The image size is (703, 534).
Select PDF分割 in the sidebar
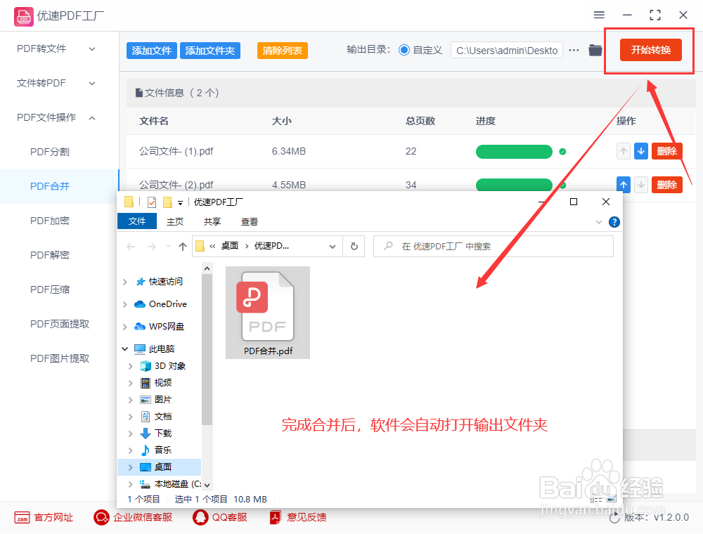tap(50, 152)
